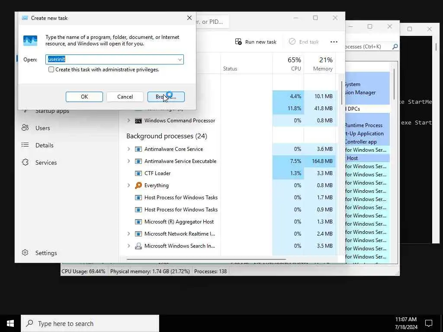Click the Microsoft Network Realtime process icon
443x332 pixels.
[138, 234]
